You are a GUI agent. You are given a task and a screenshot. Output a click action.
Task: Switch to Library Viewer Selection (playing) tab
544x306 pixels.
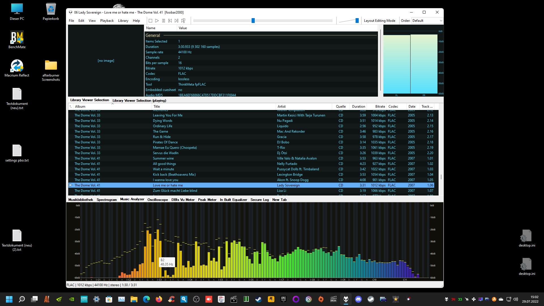(x=139, y=101)
